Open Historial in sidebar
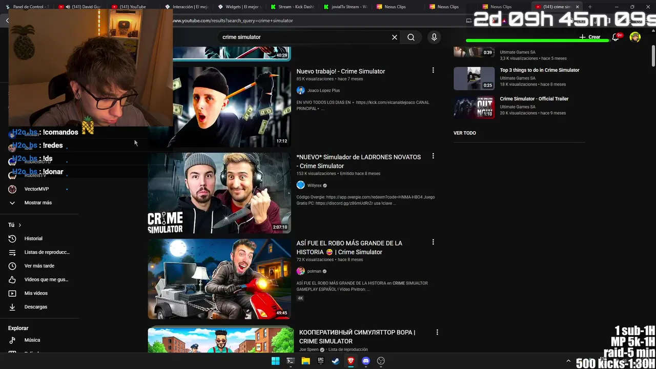The image size is (656, 369). [33, 238]
